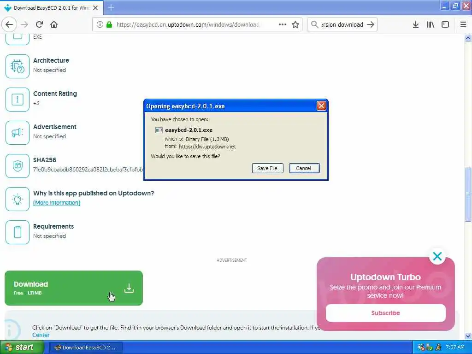Image resolution: width=472 pixels, height=354 pixels.
Task: Click the first system tray icon
Action: pos(421,348)
